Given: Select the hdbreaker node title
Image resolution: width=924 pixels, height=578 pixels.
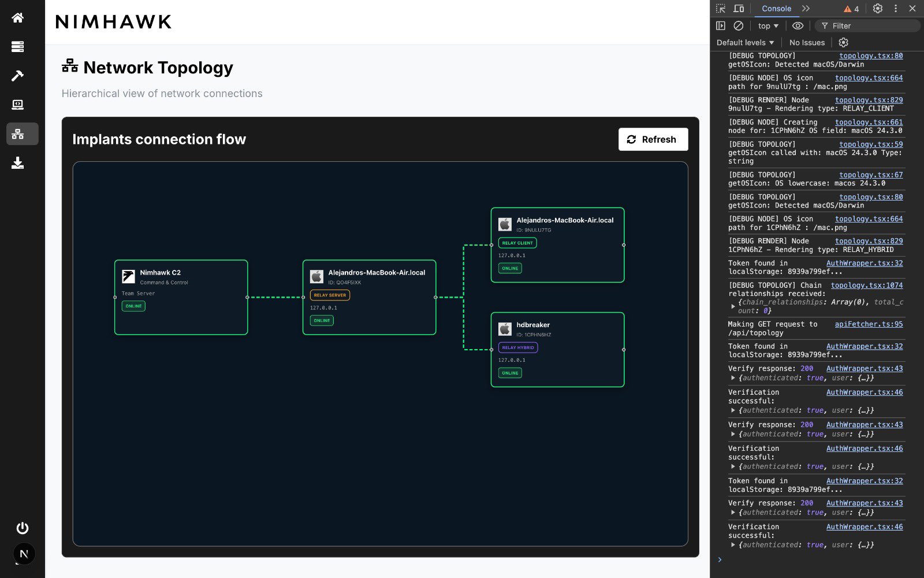Looking at the screenshot, I should 533,325.
